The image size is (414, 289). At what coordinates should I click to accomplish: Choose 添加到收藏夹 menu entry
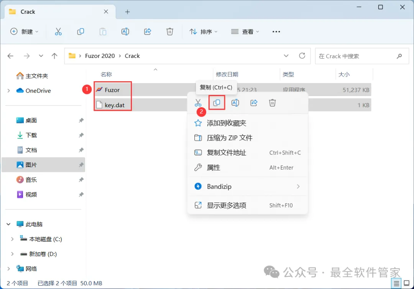[x=248, y=123]
